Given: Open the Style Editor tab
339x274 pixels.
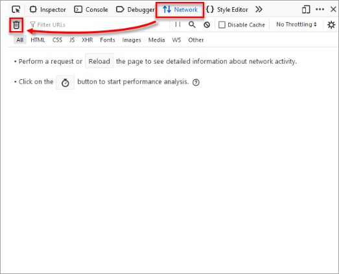Looking at the screenshot, I should pyautogui.click(x=227, y=10).
